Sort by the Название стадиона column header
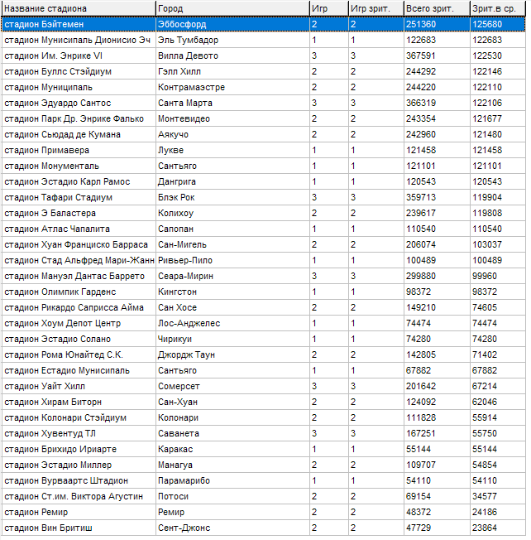531x540 pixels. 78,8
